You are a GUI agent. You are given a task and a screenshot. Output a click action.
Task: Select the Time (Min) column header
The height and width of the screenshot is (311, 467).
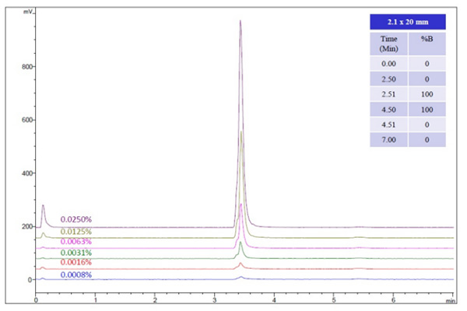coord(388,42)
